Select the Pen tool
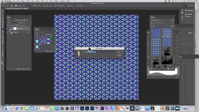 [3, 46]
